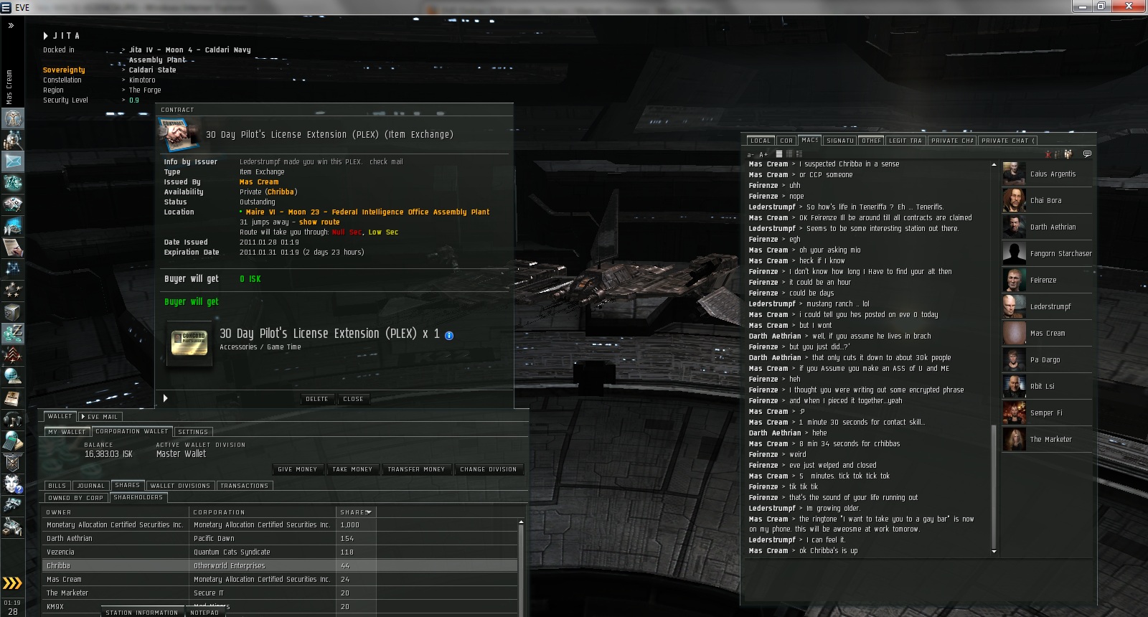Select the TRANSACTIONS wallet tab
The width and height of the screenshot is (1148, 617).
click(244, 486)
